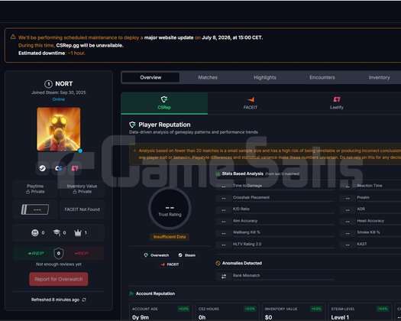Click the Trust Rating circle

tap(170, 209)
